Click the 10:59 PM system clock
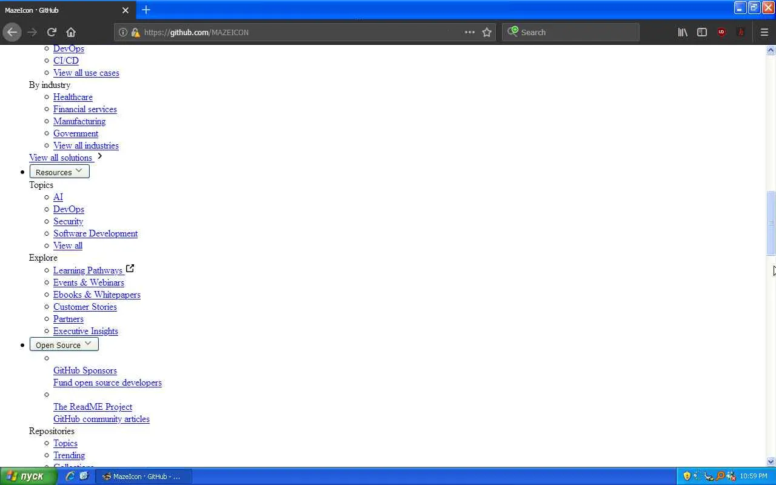776x485 pixels. pyautogui.click(x=754, y=477)
